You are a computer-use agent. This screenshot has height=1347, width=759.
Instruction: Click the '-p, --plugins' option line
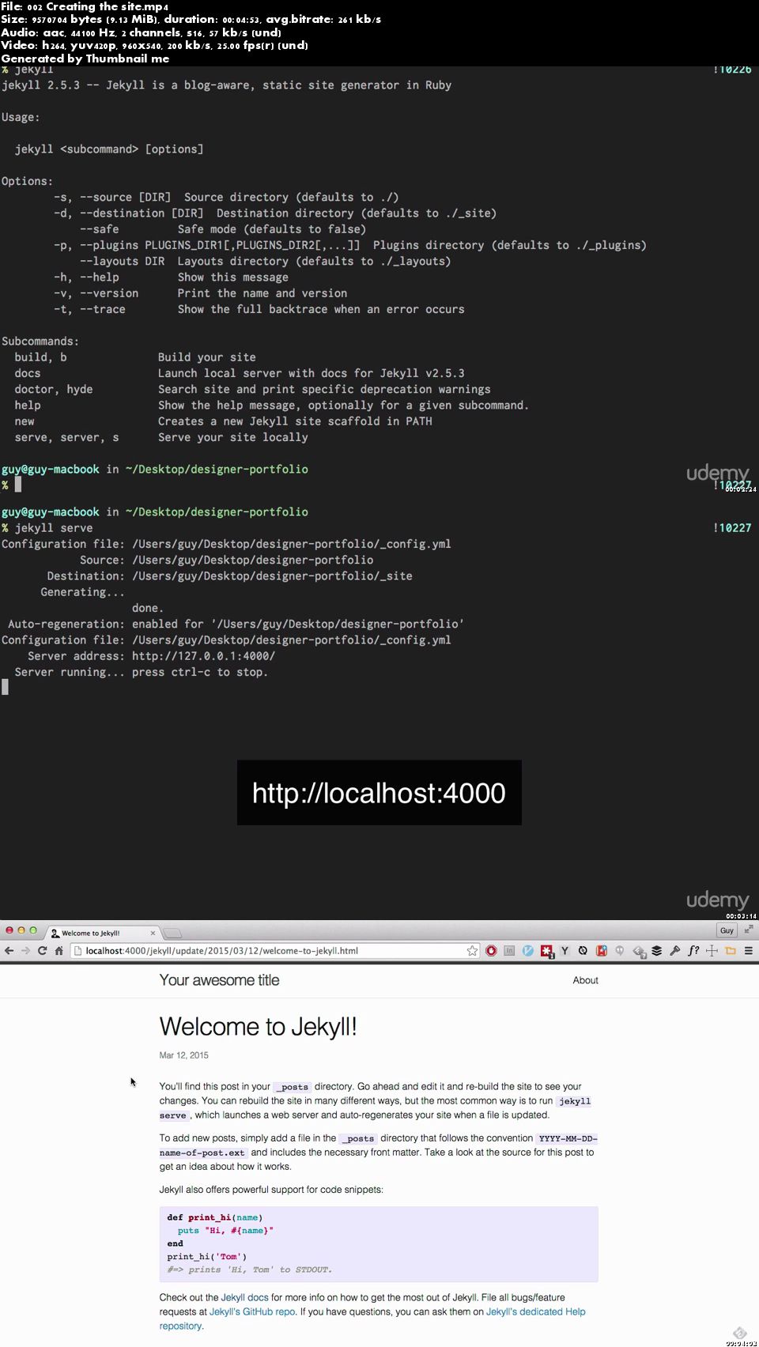[349, 245]
